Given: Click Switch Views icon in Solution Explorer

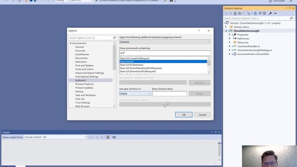Looking at the screenshot, I should 240,13.
